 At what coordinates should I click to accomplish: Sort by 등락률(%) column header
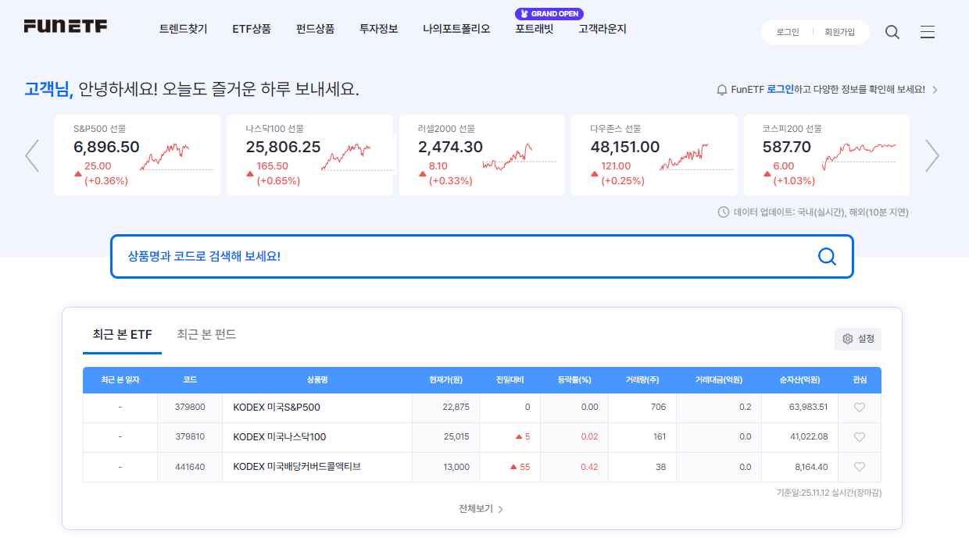click(x=574, y=380)
